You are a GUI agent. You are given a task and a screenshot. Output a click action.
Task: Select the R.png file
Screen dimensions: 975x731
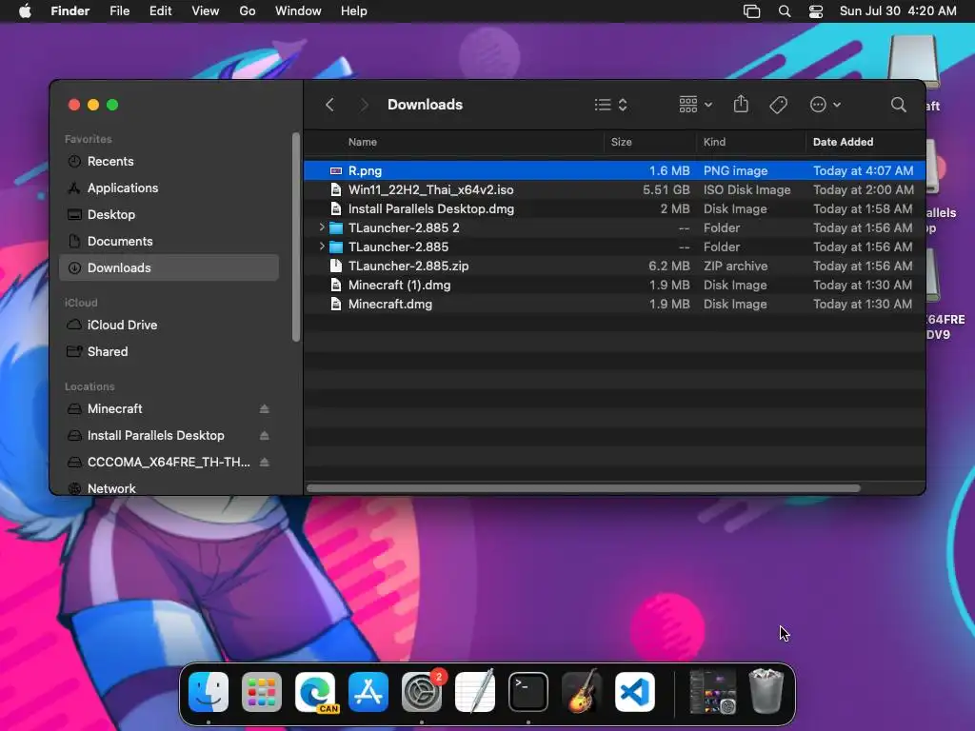(x=614, y=170)
